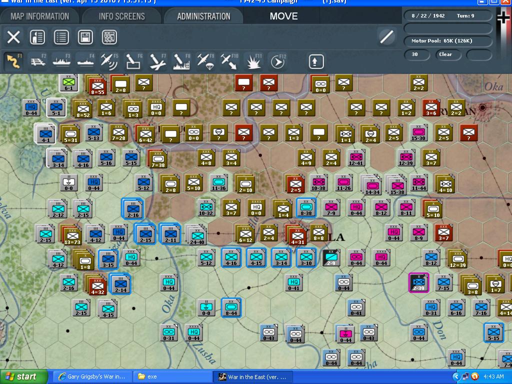Select the cyan 8-38 armored unit
The width and height of the screenshot is (512, 384).
306,207
